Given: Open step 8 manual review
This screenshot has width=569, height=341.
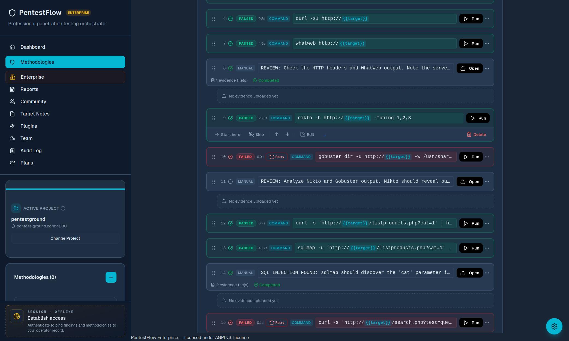Looking at the screenshot, I should click(x=470, y=68).
